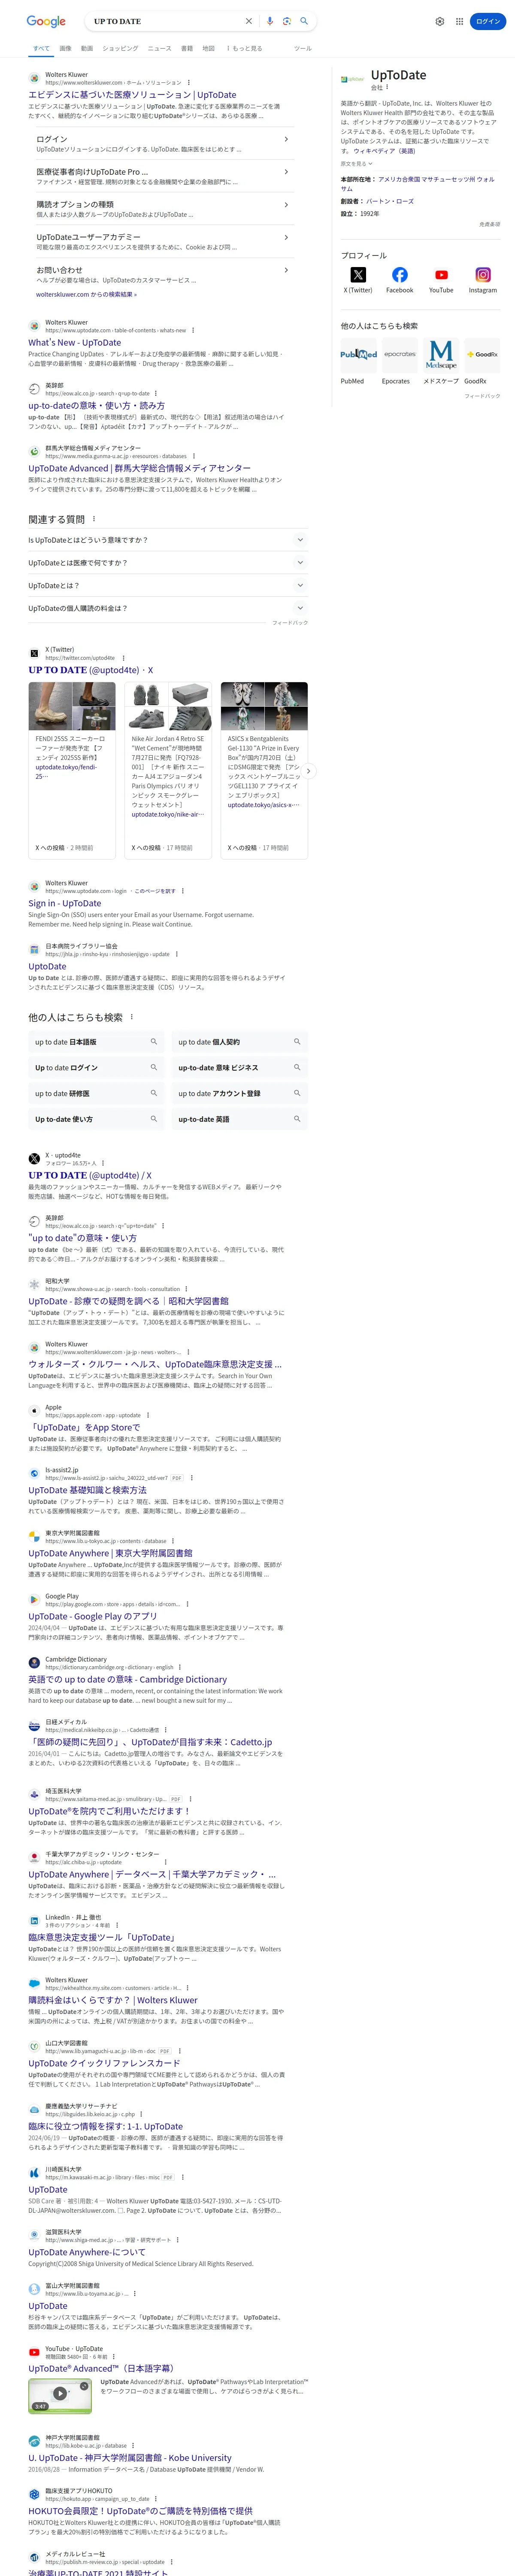This screenshot has width=515, height=2576.
Task: Click the Google logo
Action: tap(46, 21)
